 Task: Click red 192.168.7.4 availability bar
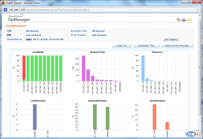pos(24,67)
